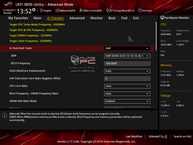This screenshot has width=193, height=145.
Task: Open the My Favorites tab
Action: pyautogui.click(x=18, y=18)
